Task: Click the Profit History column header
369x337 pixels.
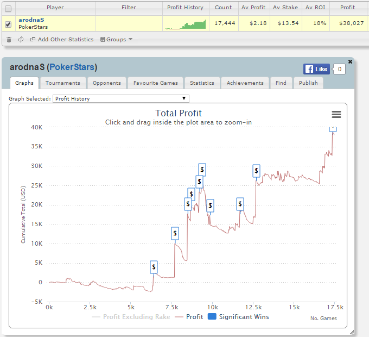Action: pos(185,8)
